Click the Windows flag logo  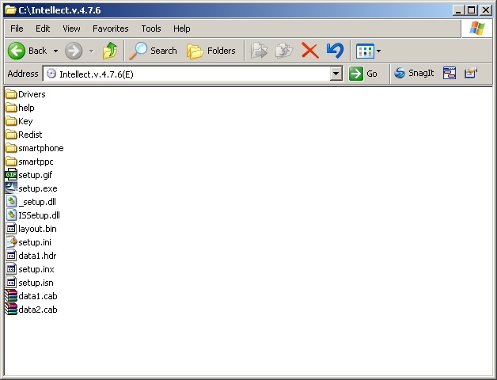(477, 28)
